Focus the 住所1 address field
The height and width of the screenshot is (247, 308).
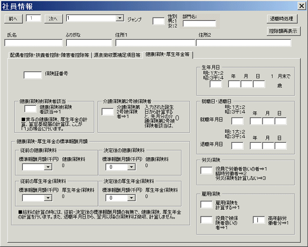(x=155, y=43)
